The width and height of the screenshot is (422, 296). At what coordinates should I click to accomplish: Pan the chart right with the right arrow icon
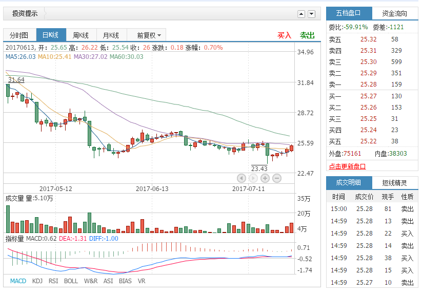pyautogui.click(x=253, y=178)
